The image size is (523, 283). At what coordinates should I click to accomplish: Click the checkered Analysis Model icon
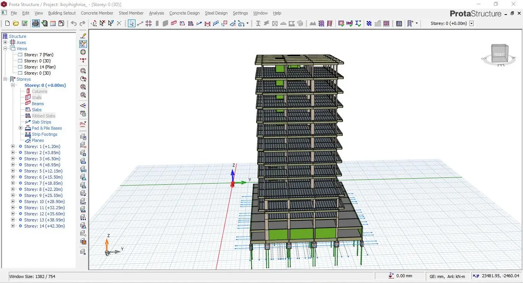coord(369,23)
